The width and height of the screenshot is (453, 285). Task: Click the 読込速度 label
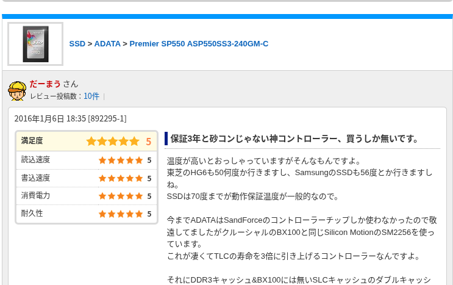coord(35,159)
